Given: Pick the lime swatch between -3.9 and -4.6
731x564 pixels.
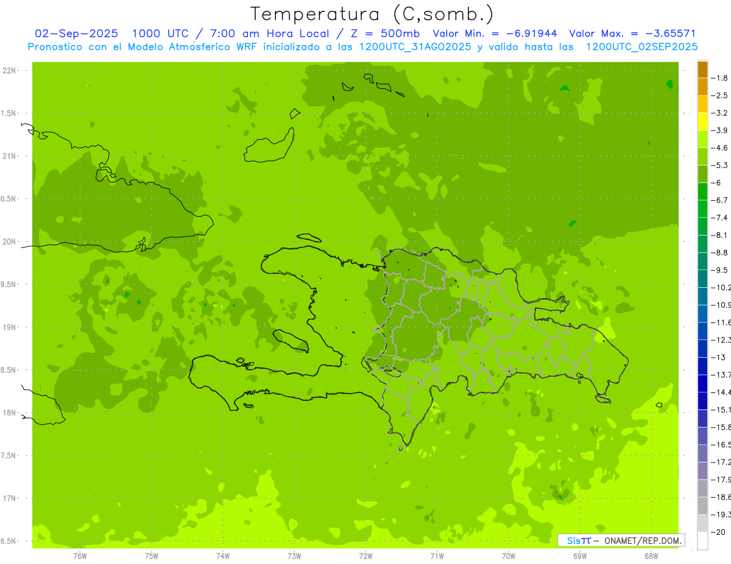Looking at the screenshot, I should (x=702, y=139).
